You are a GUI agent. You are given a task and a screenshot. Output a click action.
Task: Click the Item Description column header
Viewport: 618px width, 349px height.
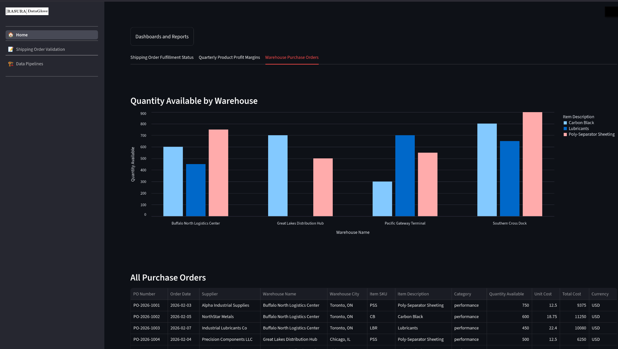point(423,294)
